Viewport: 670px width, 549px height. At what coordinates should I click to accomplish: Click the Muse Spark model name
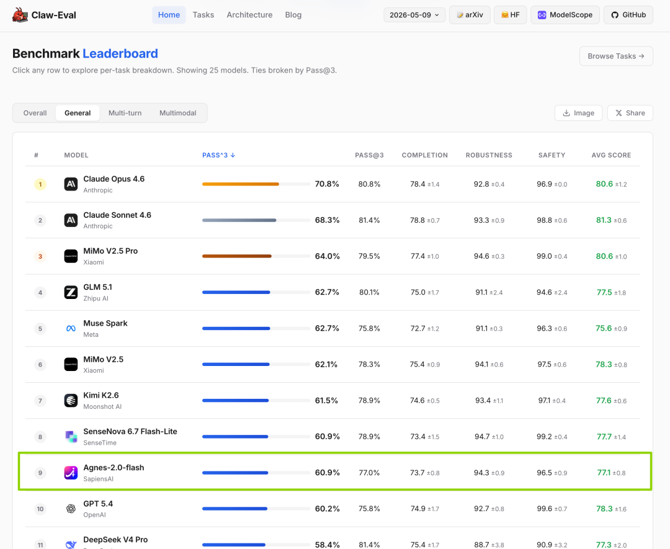(105, 323)
